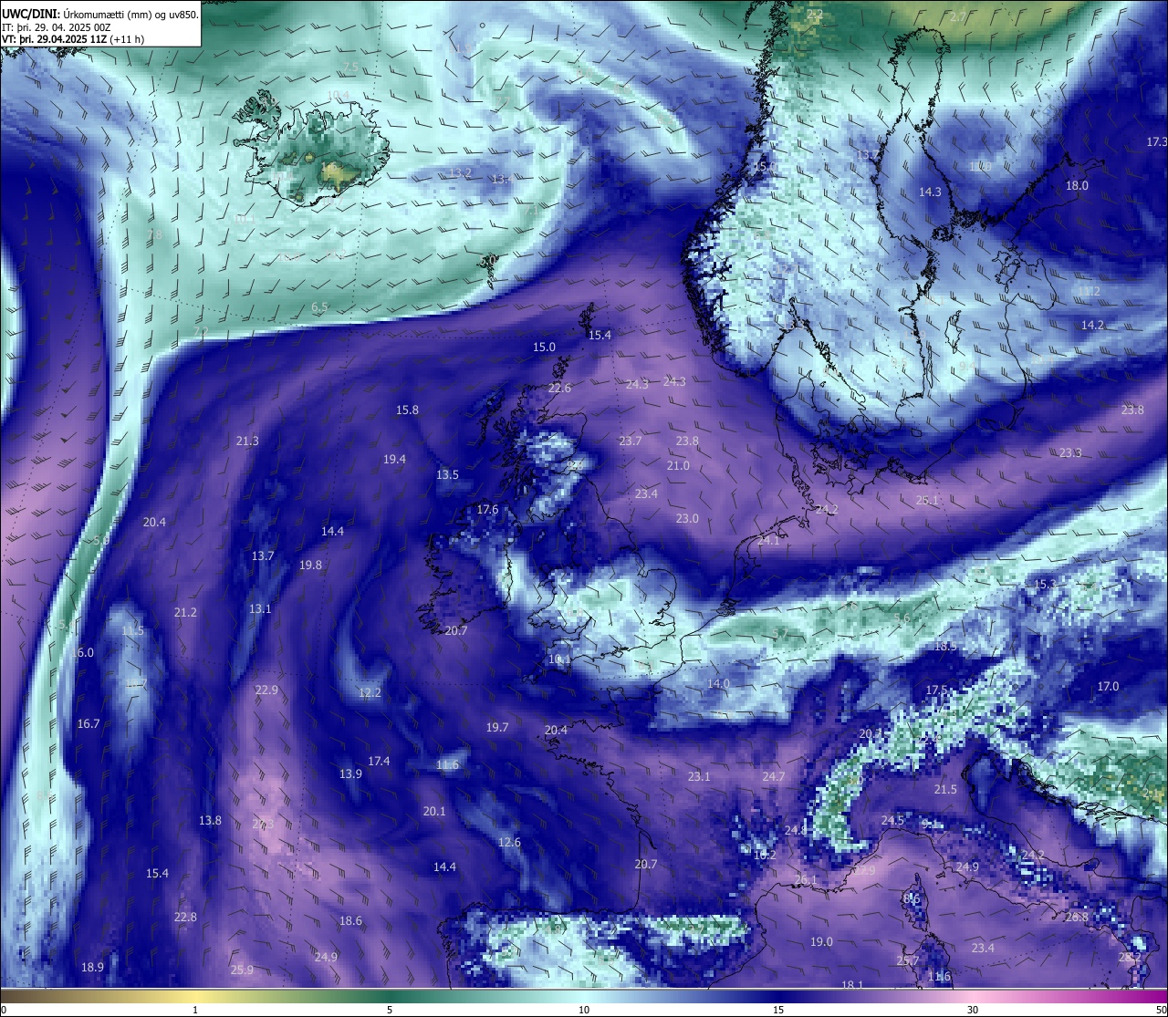
Task: Click the 17.6 value near Northern Ireland
Action: tap(487, 509)
